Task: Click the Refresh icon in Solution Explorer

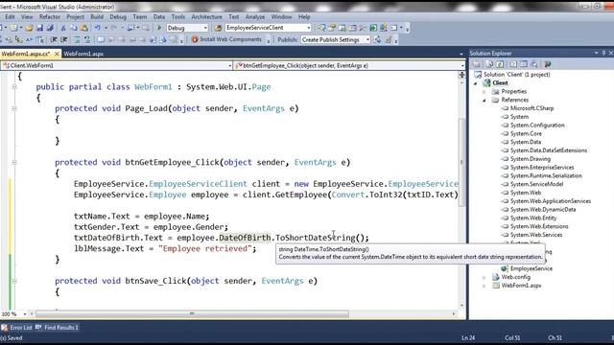Action: [x=500, y=64]
